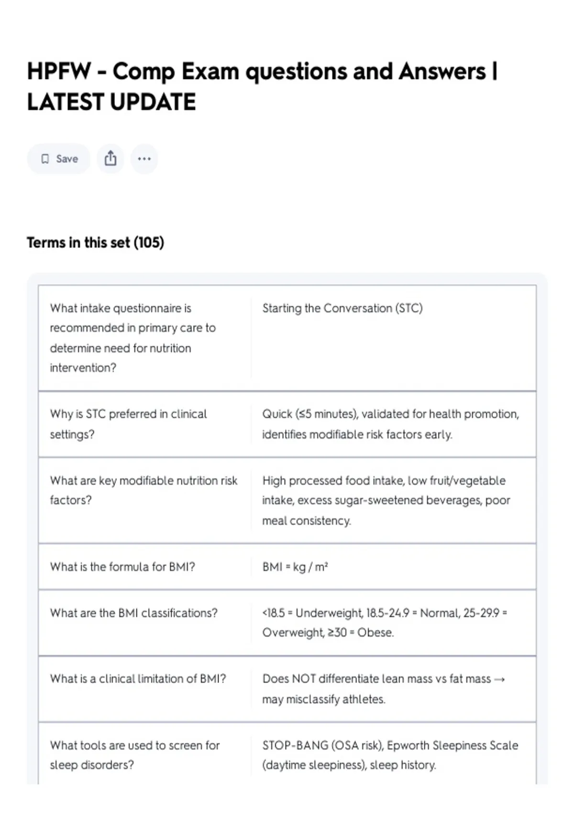Click the Save button
The image size is (574, 813).
click(x=58, y=159)
